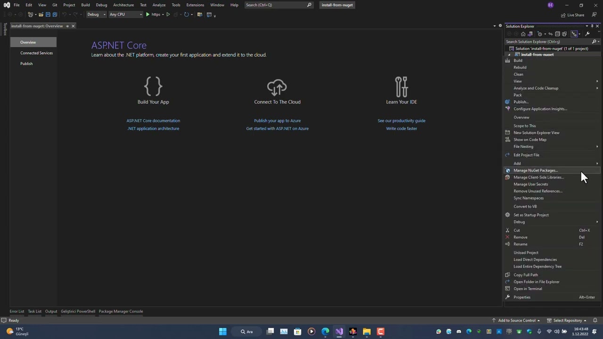
Task: Open .NET application architecture link
Action: pyautogui.click(x=153, y=129)
